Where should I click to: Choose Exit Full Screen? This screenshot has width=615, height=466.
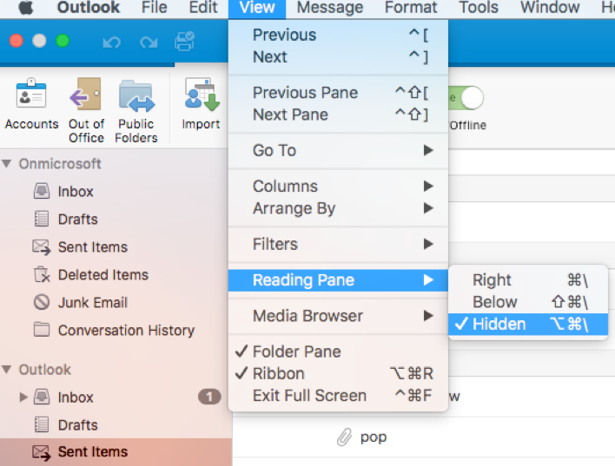[x=338, y=396]
